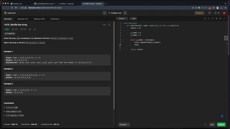
Task: Click the format code braces icon
Action: point(209,19)
